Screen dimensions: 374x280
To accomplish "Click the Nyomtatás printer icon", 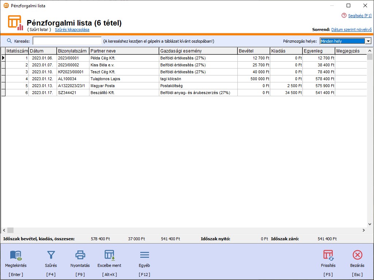I will click(x=80, y=255).
